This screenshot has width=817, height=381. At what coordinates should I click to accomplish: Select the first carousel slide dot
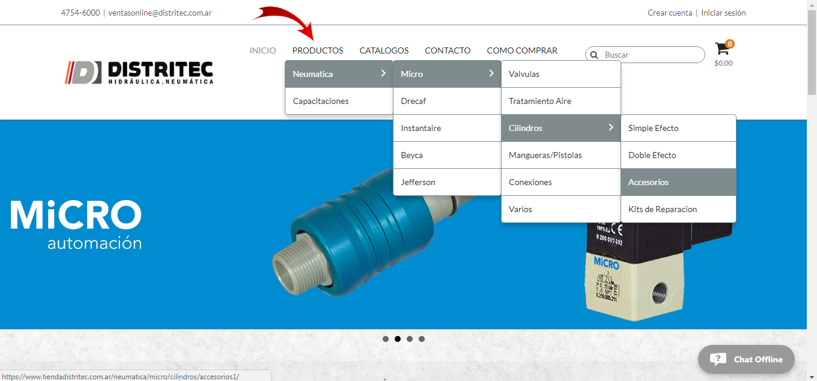[386, 339]
